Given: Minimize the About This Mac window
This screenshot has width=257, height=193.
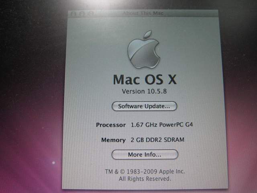Looking at the screenshot, I should (82, 14).
